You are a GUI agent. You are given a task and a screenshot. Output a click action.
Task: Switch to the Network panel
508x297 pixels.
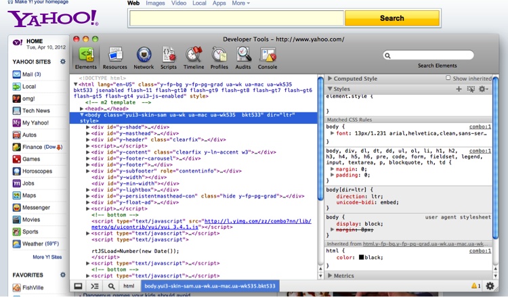(x=144, y=58)
